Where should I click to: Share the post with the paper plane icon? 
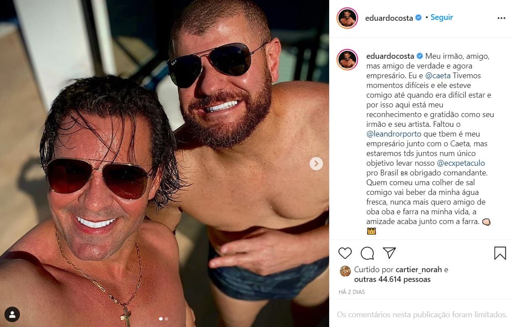click(x=389, y=253)
